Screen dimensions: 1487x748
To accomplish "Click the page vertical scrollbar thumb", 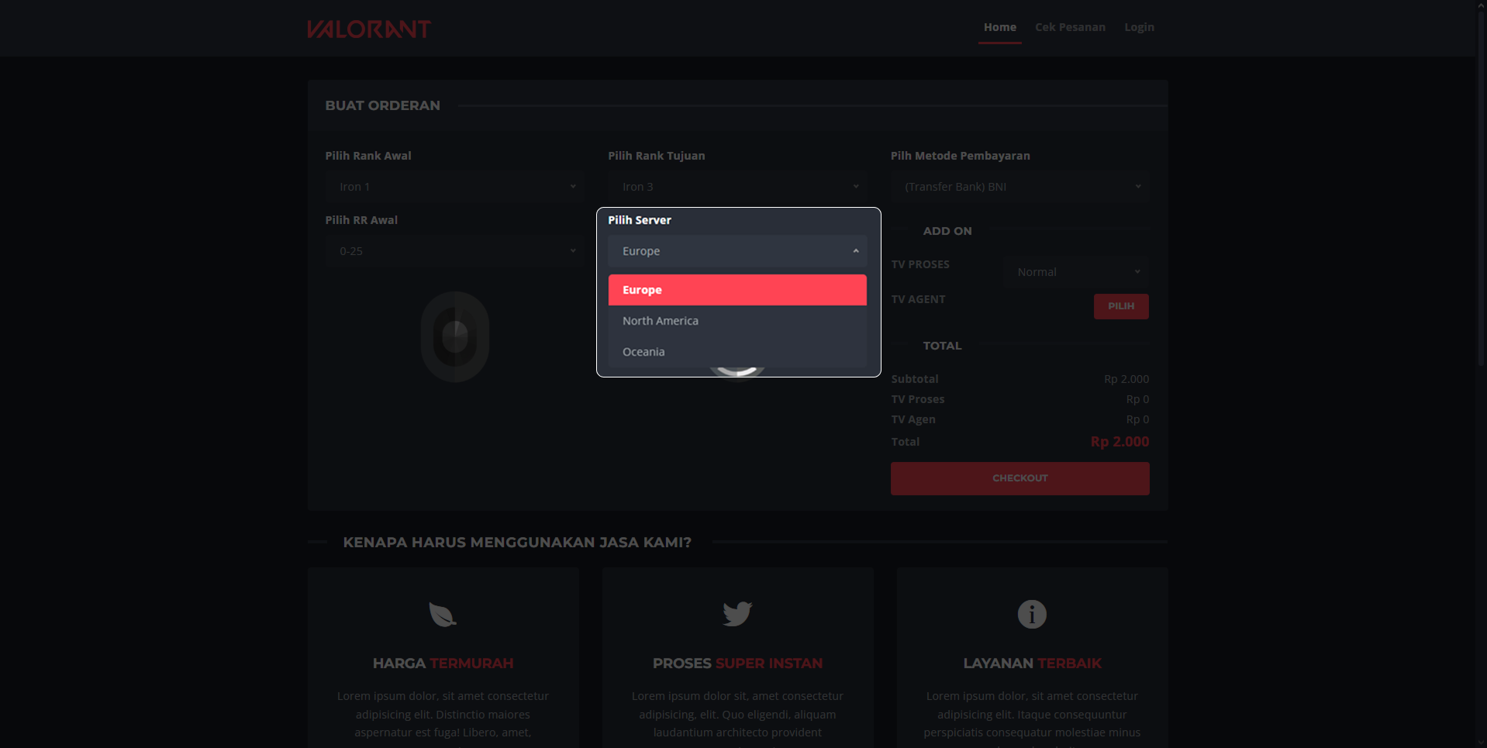I will 1482,188.
